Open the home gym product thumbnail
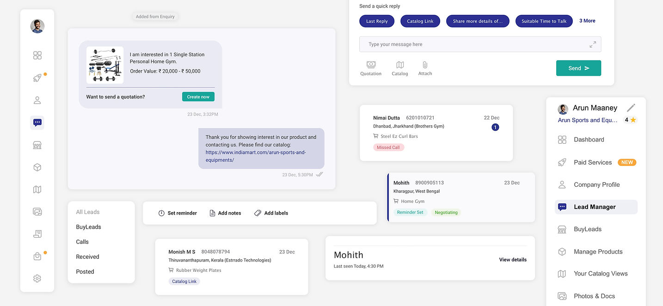Viewport: 663px width, 306px height. [x=105, y=65]
